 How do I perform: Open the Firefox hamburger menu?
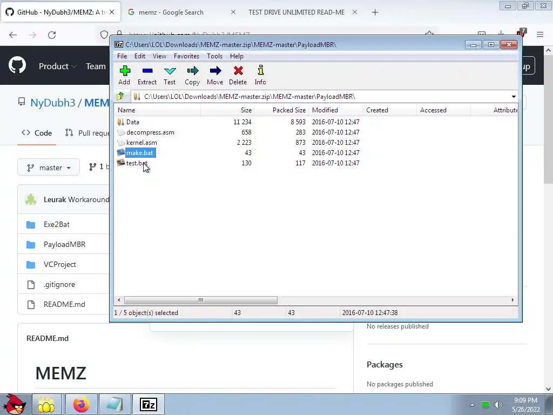click(540, 35)
